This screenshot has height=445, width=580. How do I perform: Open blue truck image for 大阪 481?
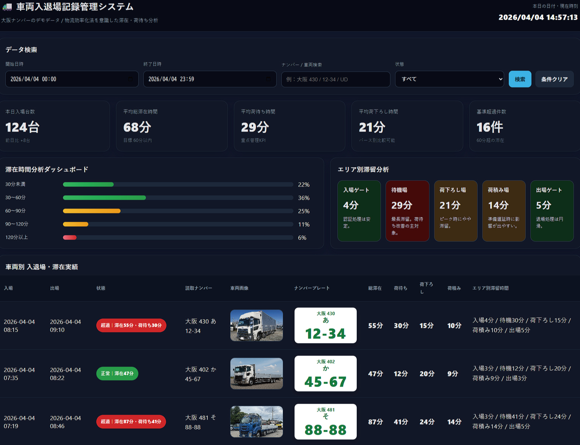pyautogui.click(x=257, y=421)
